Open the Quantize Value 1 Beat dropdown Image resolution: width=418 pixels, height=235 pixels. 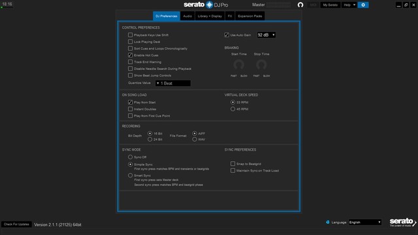(172, 83)
